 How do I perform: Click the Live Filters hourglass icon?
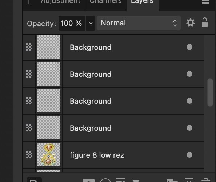(x=136, y=181)
